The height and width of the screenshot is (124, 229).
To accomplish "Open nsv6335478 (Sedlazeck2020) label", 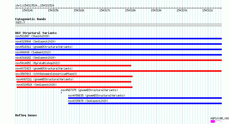I will tap(88, 101).
